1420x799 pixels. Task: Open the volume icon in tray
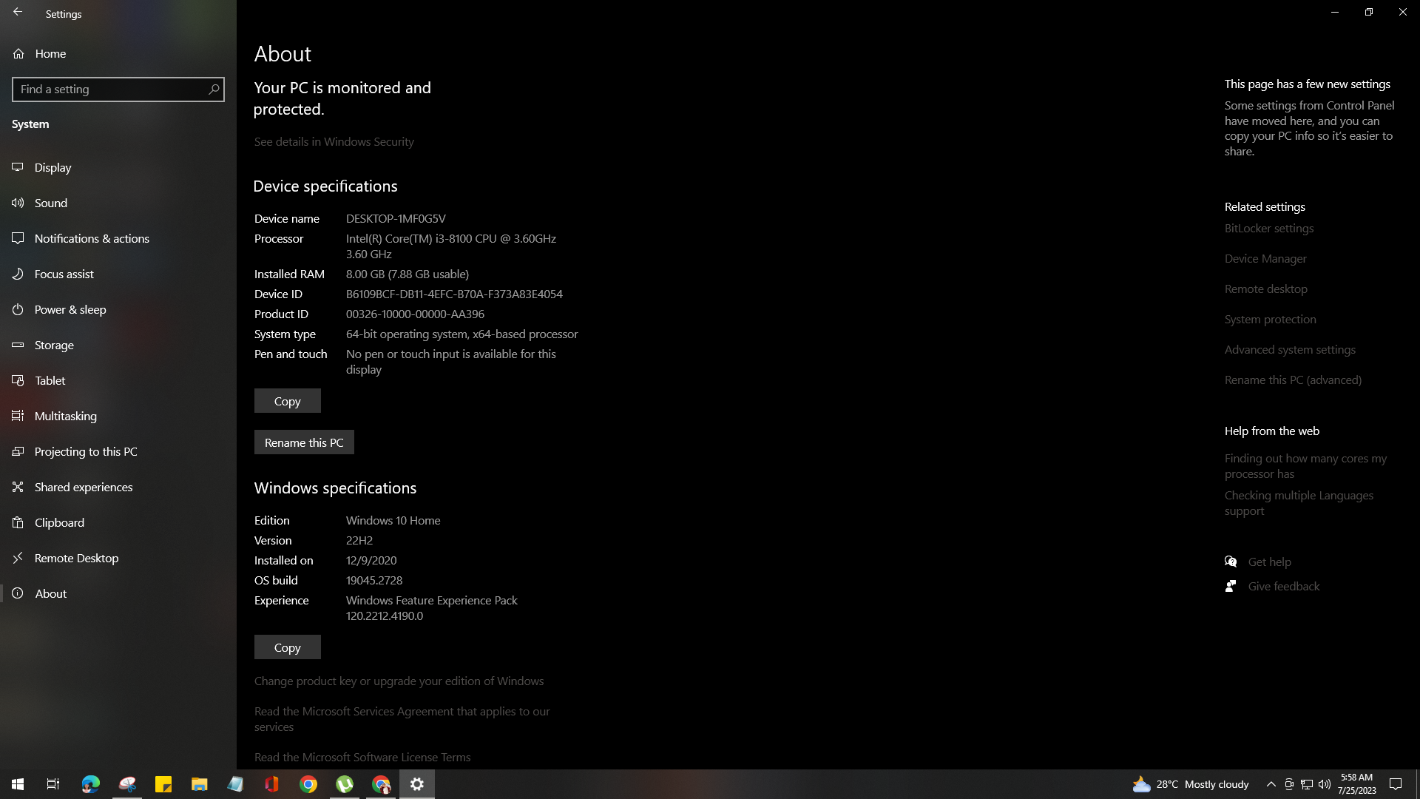(x=1324, y=784)
